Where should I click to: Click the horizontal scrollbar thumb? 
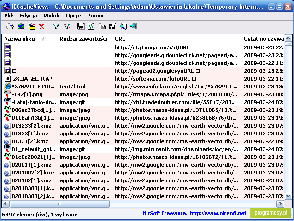(59, 204)
